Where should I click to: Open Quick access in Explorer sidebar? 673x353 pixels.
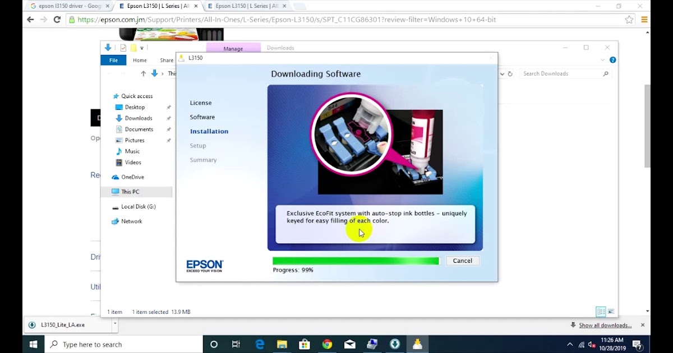(137, 96)
